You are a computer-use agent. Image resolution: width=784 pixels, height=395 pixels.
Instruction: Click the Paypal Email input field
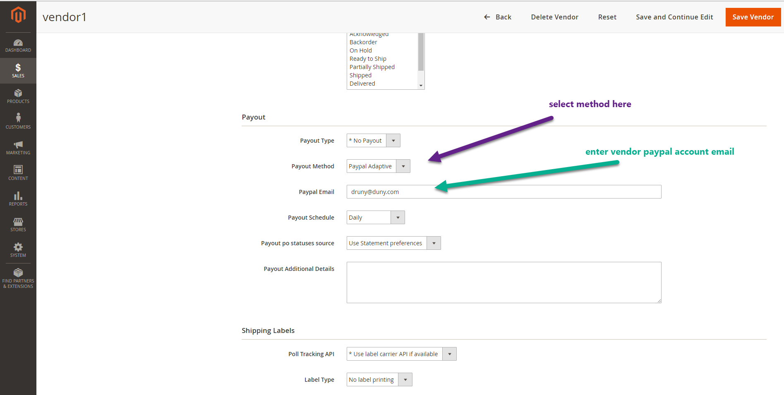click(x=504, y=192)
